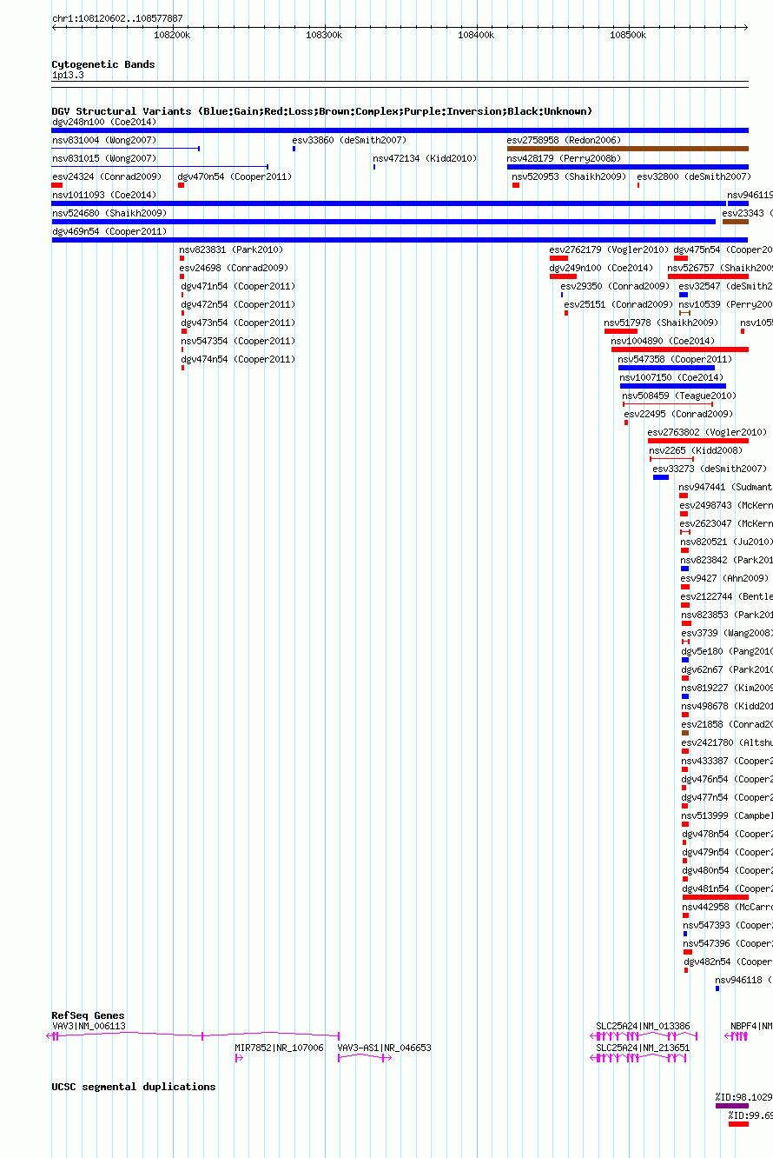Select variant esv2758958 (Redon2006) label
Screen dimensions: 773x1158
pos(564,140)
